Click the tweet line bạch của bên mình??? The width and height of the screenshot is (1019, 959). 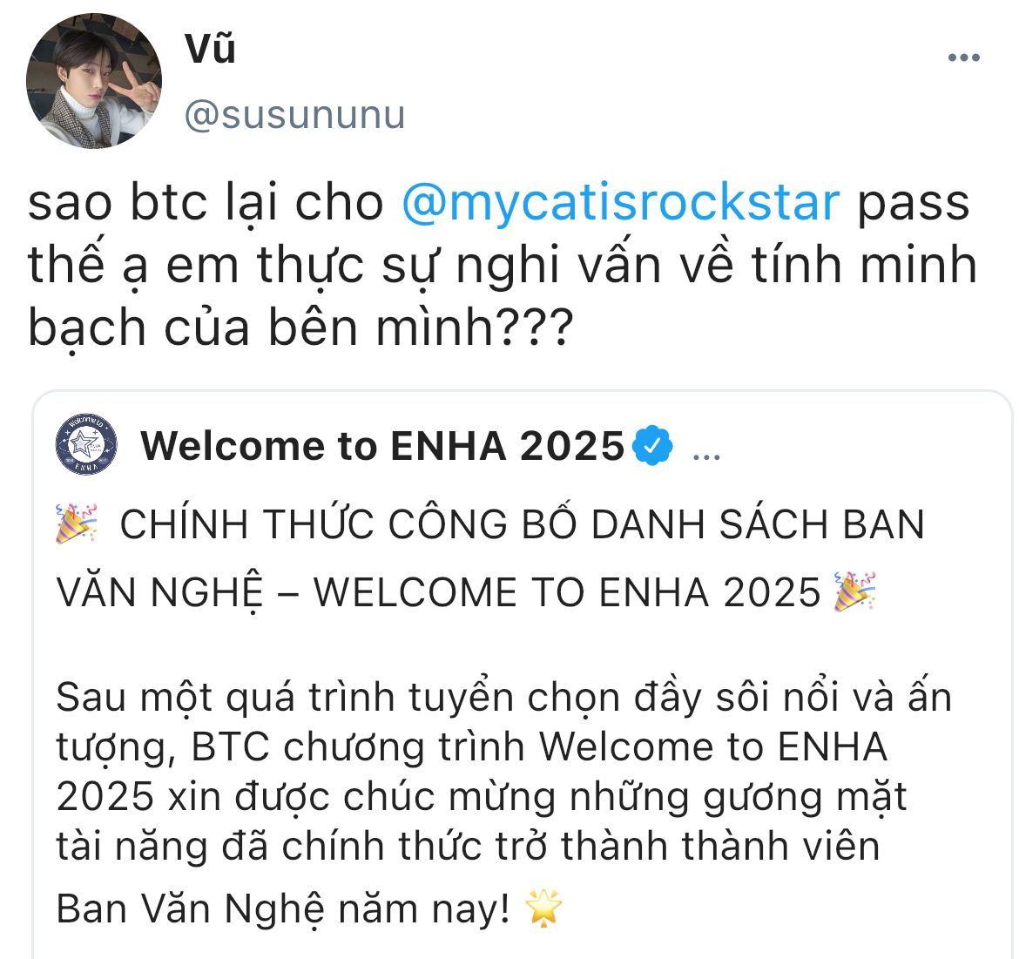pos(300,328)
